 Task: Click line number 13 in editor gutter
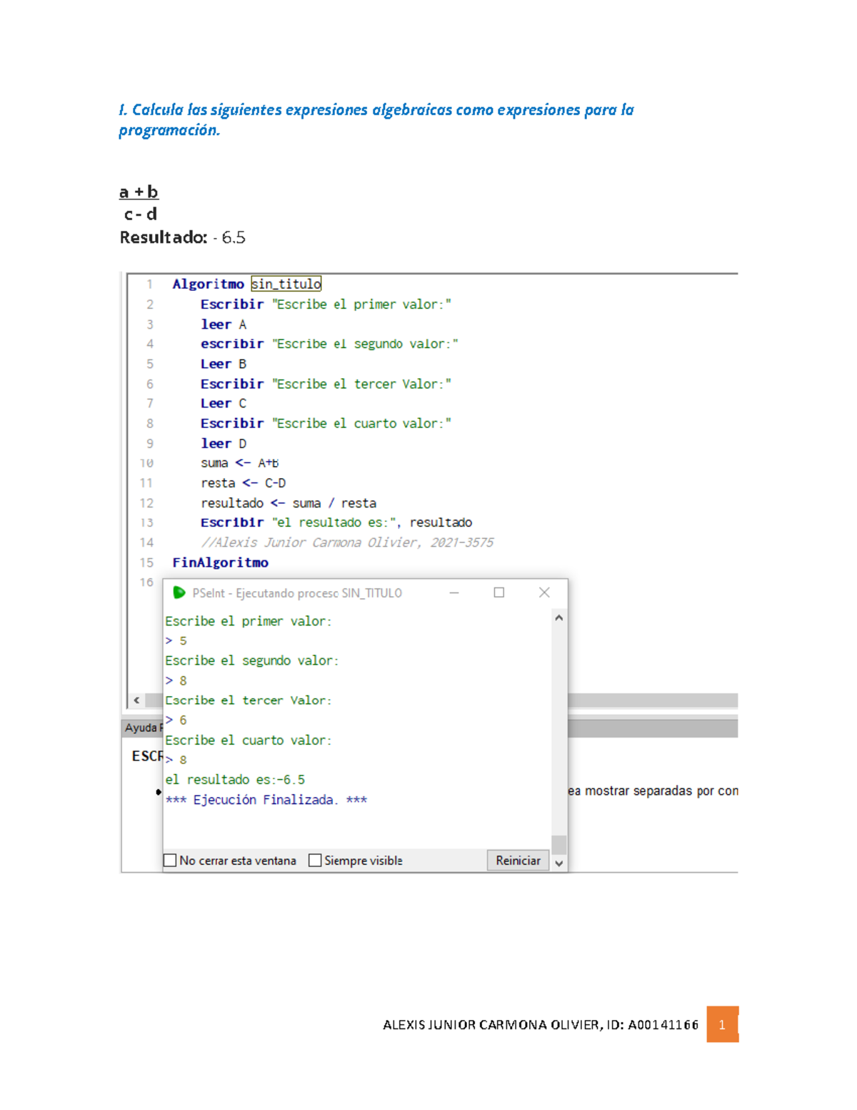point(146,523)
